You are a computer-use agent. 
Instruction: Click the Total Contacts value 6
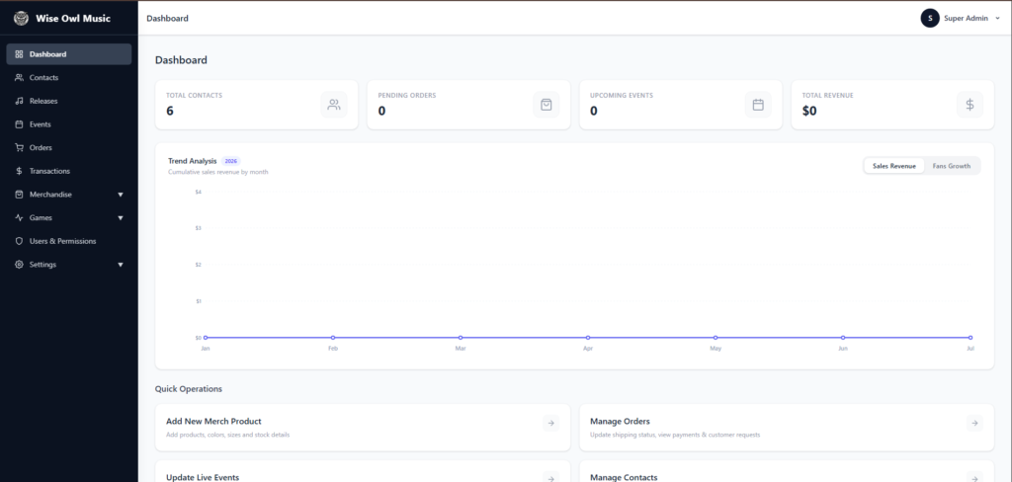(170, 111)
